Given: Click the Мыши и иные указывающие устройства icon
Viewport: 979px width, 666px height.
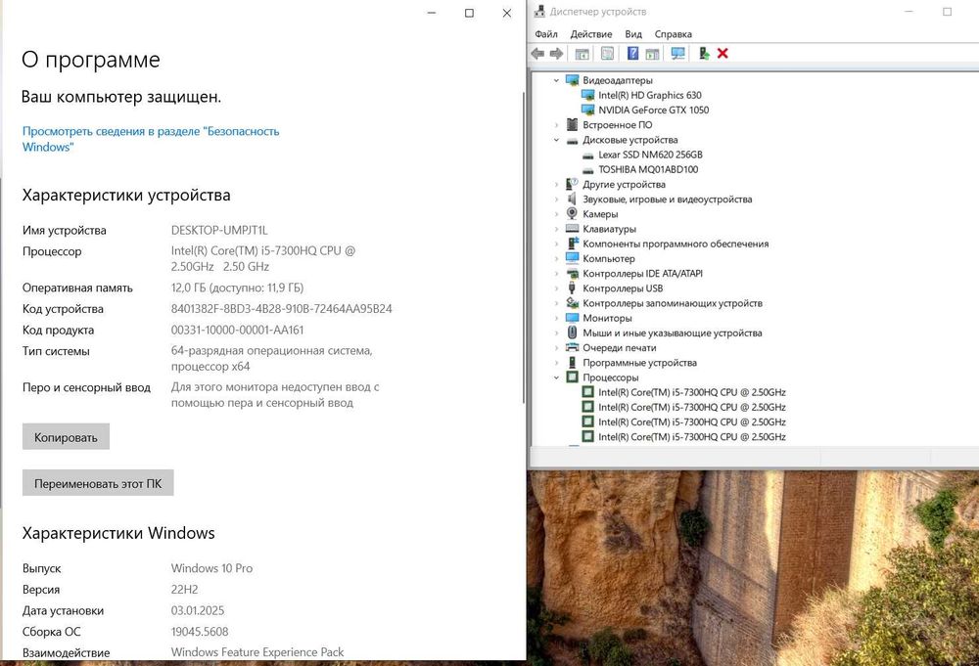Looking at the screenshot, I should (x=572, y=333).
